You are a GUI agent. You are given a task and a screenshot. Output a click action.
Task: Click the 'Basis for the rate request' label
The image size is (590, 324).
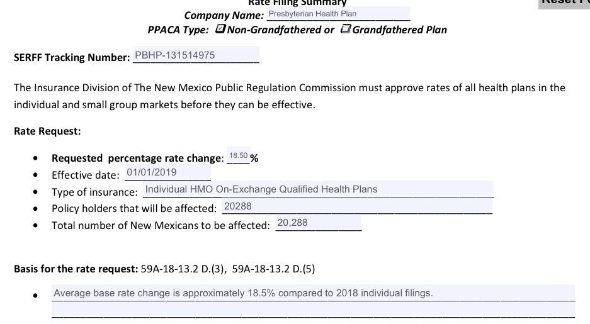point(76,269)
